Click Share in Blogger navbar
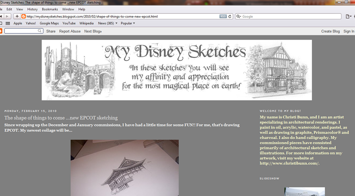The width and height of the screenshot is (355, 196). [51, 31]
